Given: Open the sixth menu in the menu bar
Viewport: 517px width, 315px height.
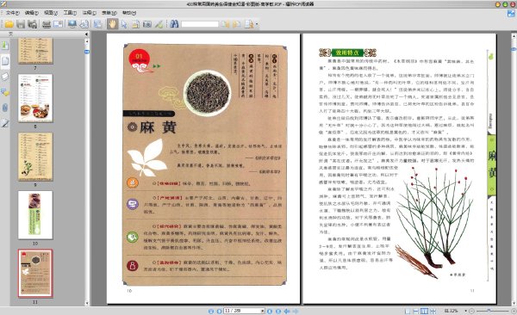Looking at the screenshot, I should click(x=109, y=13).
